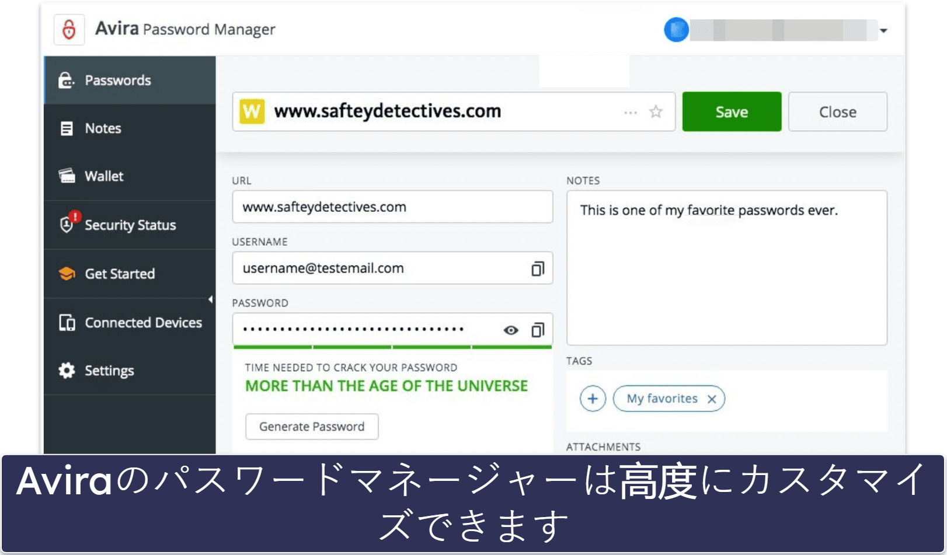Open the Settings section

[130, 371]
